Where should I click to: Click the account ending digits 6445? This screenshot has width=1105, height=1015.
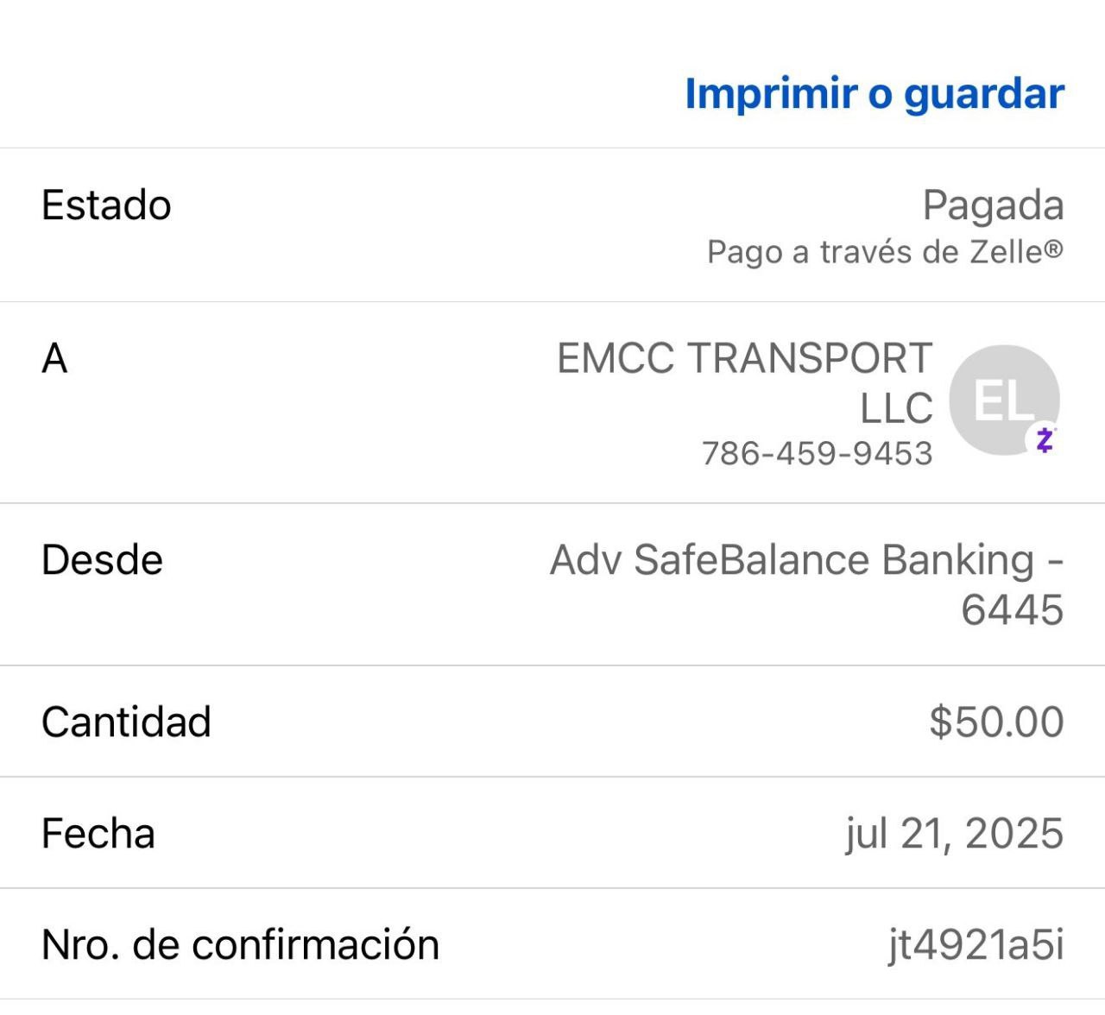click(x=1012, y=610)
